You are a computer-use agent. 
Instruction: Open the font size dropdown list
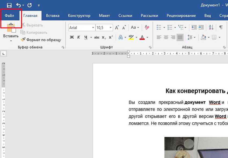(x=111, y=28)
